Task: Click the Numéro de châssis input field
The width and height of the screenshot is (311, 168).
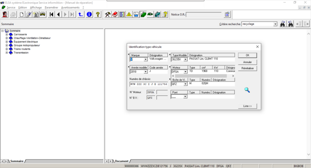Action: coord(149,84)
